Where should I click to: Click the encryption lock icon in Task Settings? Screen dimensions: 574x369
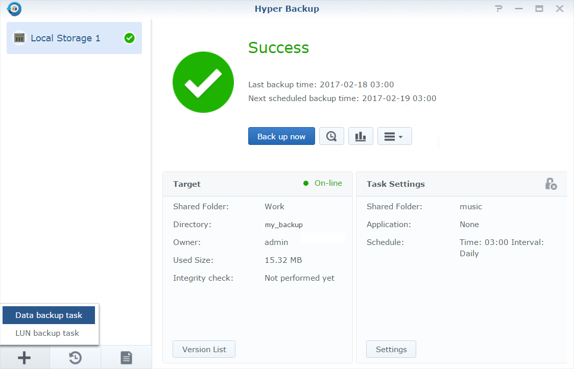point(551,184)
